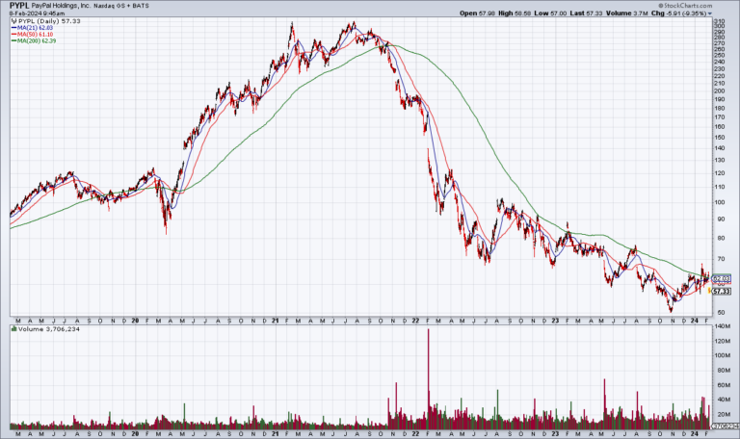Click the blue MA(21) 62.03 legend entry
This screenshot has height=439, width=740.
coord(32,28)
